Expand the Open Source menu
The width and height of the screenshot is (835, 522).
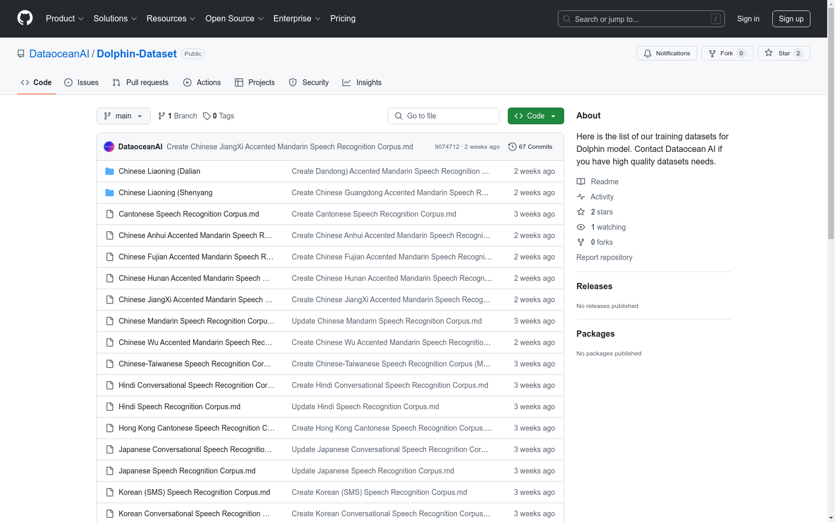click(x=235, y=18)
